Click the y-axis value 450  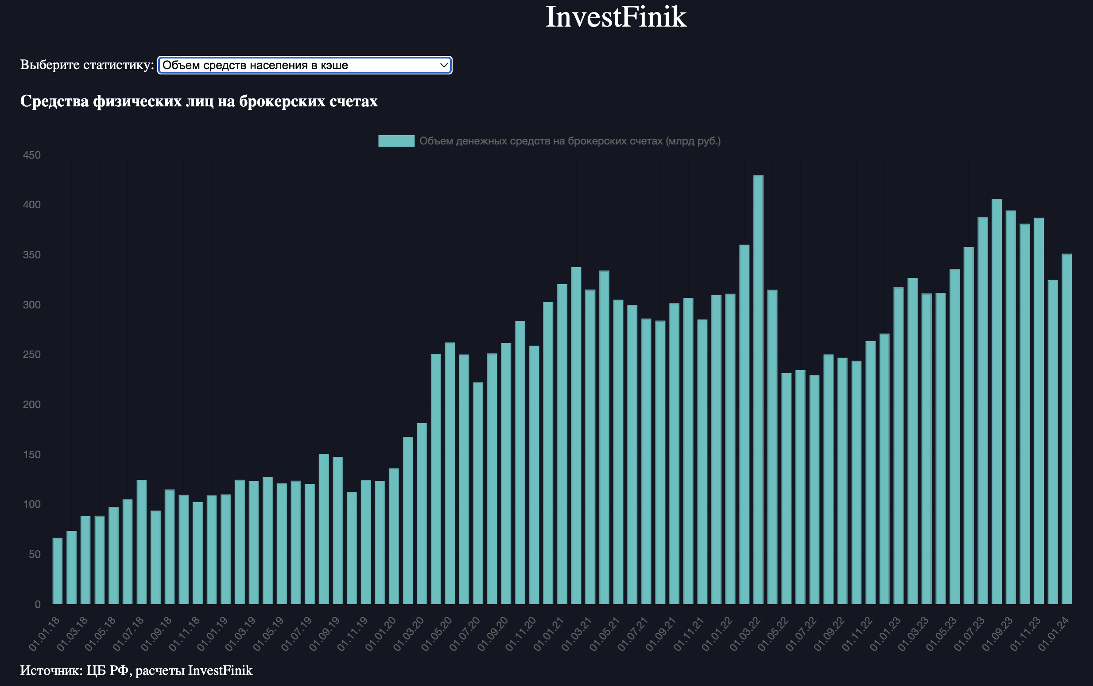pyautogui.click(x=32, y=155)
